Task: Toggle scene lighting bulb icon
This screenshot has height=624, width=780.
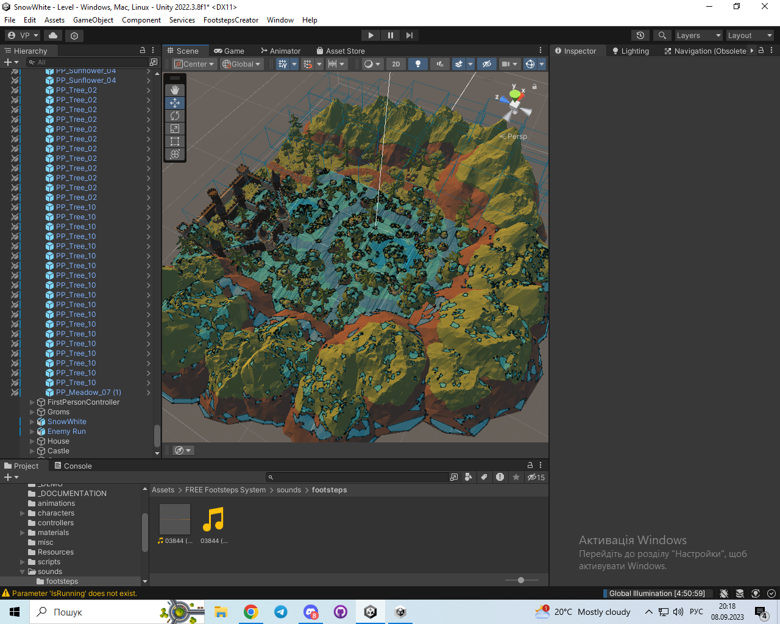Action: (x=417, y=64)
